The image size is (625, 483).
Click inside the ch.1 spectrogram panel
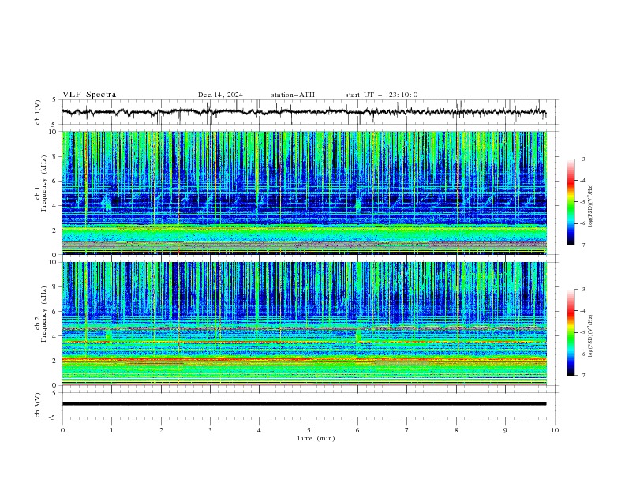pyautogui.click(x=304, y=193)
